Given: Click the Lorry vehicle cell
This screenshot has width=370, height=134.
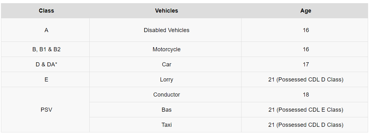Looking at the screenshot, I should click(x=166, y=80).
